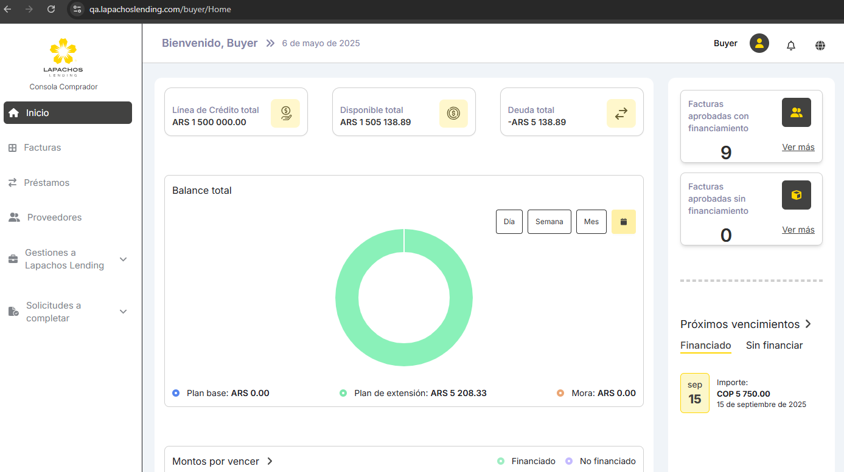Click the browser reload icon
The image size is (844, 472).
(51, 9)
